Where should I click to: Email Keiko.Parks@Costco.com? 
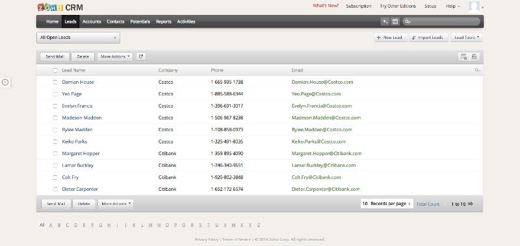pyautogui.click(x=318, y=141)
